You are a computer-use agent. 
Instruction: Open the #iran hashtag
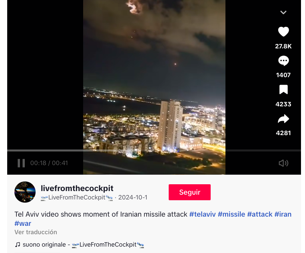(x=283, y=214)
